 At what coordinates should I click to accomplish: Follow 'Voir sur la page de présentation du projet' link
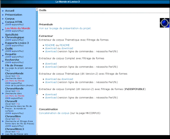(65, 28)
